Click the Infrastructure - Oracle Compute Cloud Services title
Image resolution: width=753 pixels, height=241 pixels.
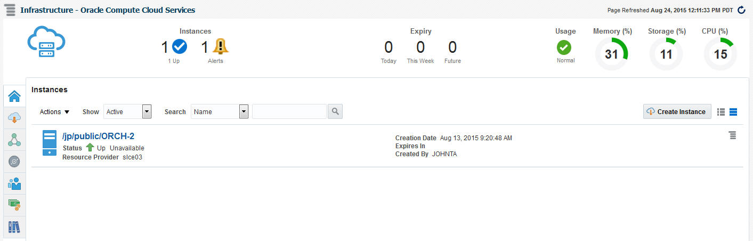108,10
